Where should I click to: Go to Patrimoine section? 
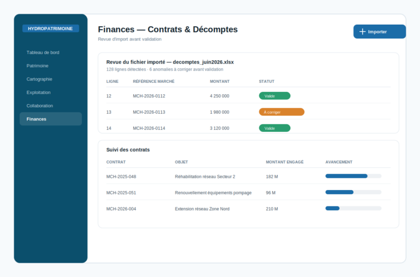(38, 66)
